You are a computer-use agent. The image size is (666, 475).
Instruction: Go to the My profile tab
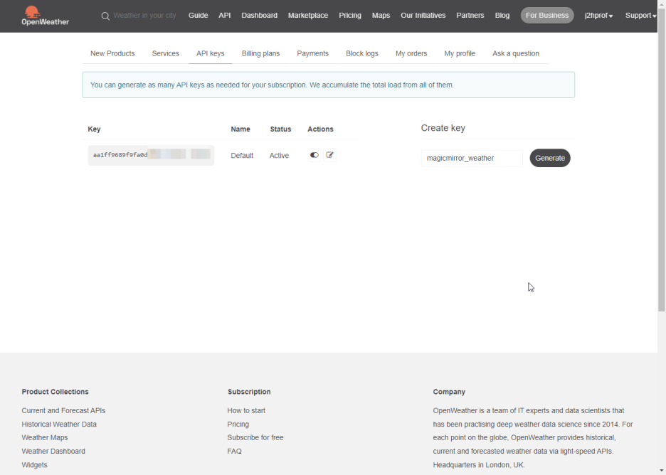pyautogui.click(x=460, y=53)
